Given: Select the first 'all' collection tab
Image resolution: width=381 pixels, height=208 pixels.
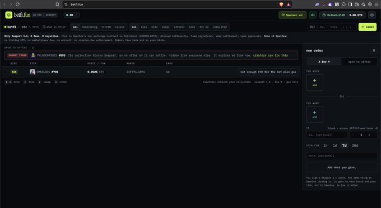Looking at the screenshot, I should point(75,27).
